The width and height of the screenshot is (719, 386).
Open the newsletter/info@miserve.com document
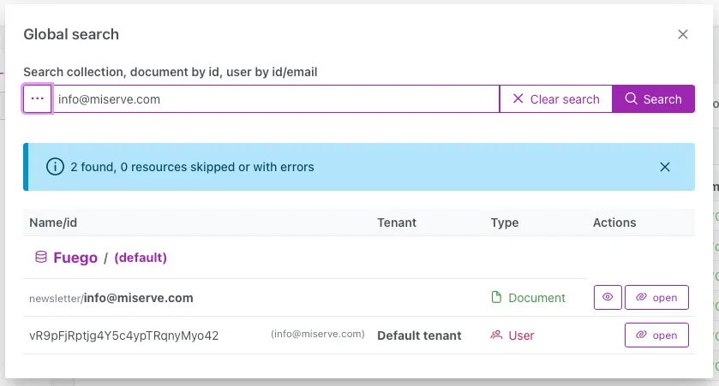656,298
